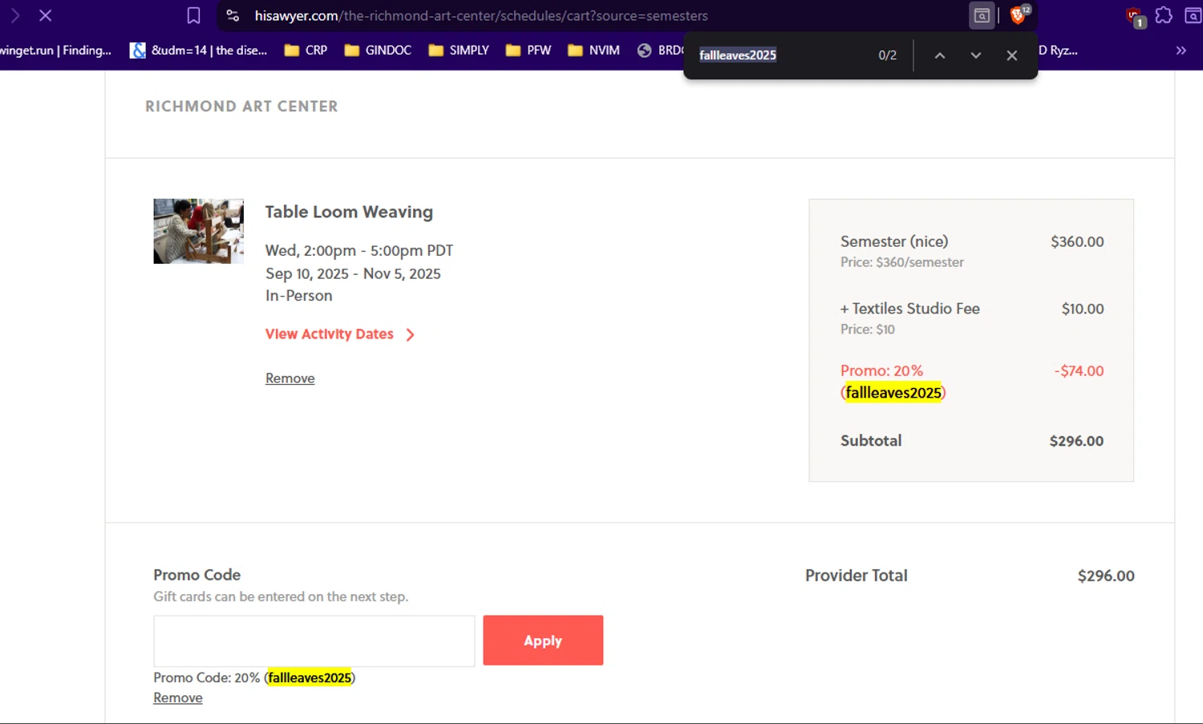The height and width of the screenshot is (724, 1203).
Task: Click the 0/2 match counter
Action: pyautogui.click(x=887, y=55)
